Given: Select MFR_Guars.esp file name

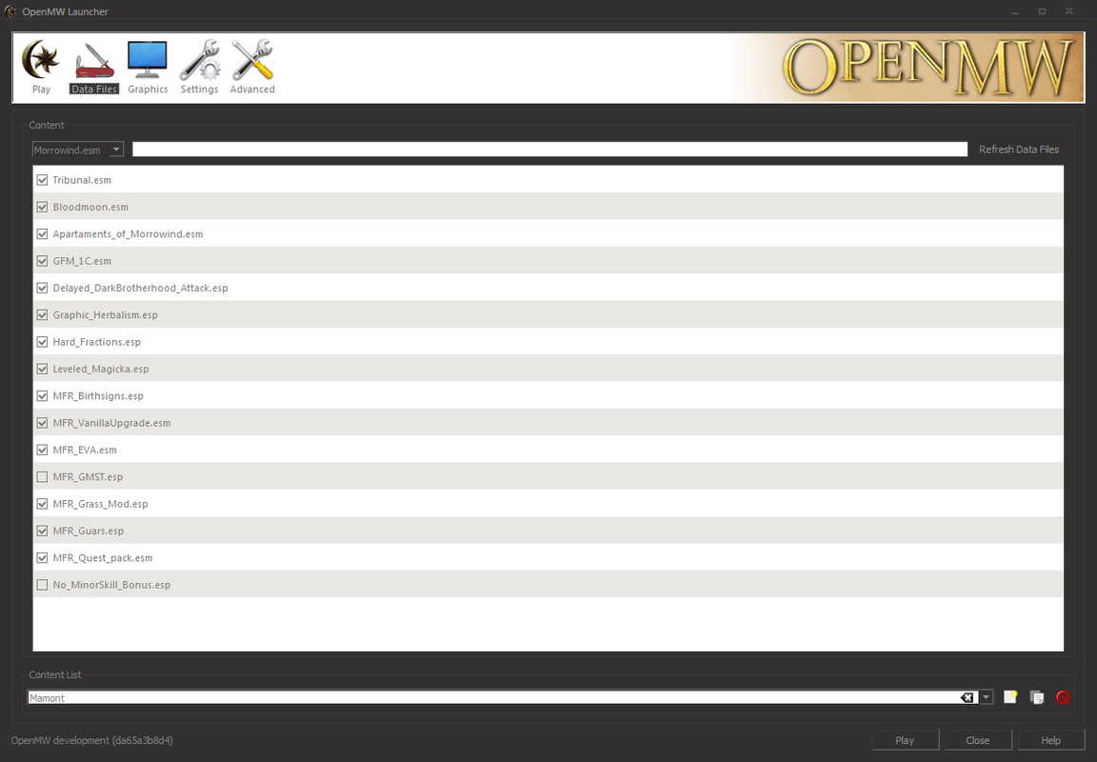Looking at the screenshot, I should pos(89,531).
